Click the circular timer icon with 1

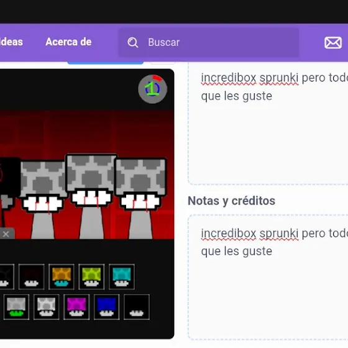152,89
